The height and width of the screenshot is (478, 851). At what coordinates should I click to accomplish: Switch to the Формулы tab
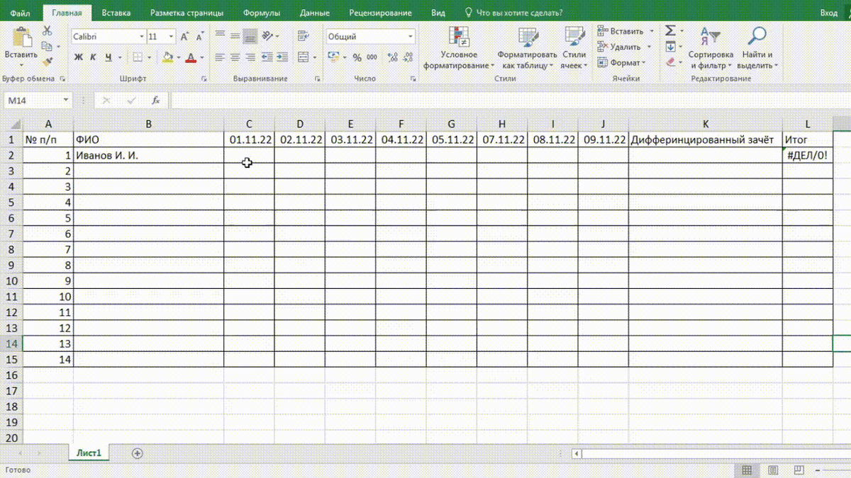[x=261, y=13]
